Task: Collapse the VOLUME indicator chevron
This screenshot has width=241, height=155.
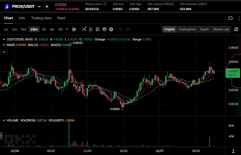Action: (x=4, y=120)
